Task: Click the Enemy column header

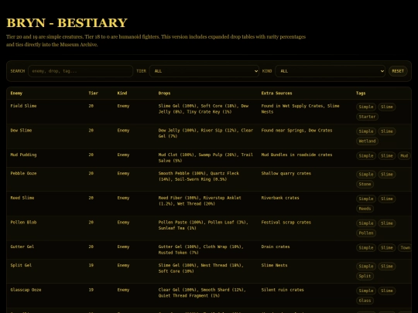Action: point(16,94)
